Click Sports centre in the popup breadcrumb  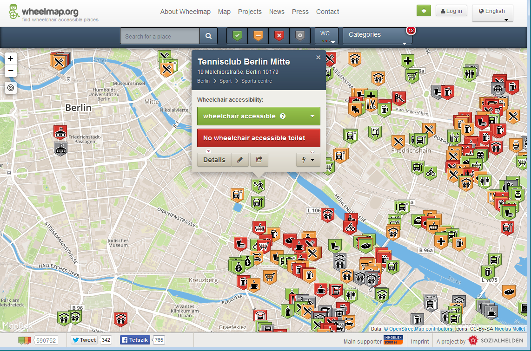[257, 81]
